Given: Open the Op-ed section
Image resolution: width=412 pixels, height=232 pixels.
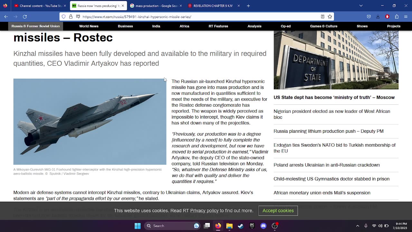Looking at the screenshot, I should click(286, 26).
